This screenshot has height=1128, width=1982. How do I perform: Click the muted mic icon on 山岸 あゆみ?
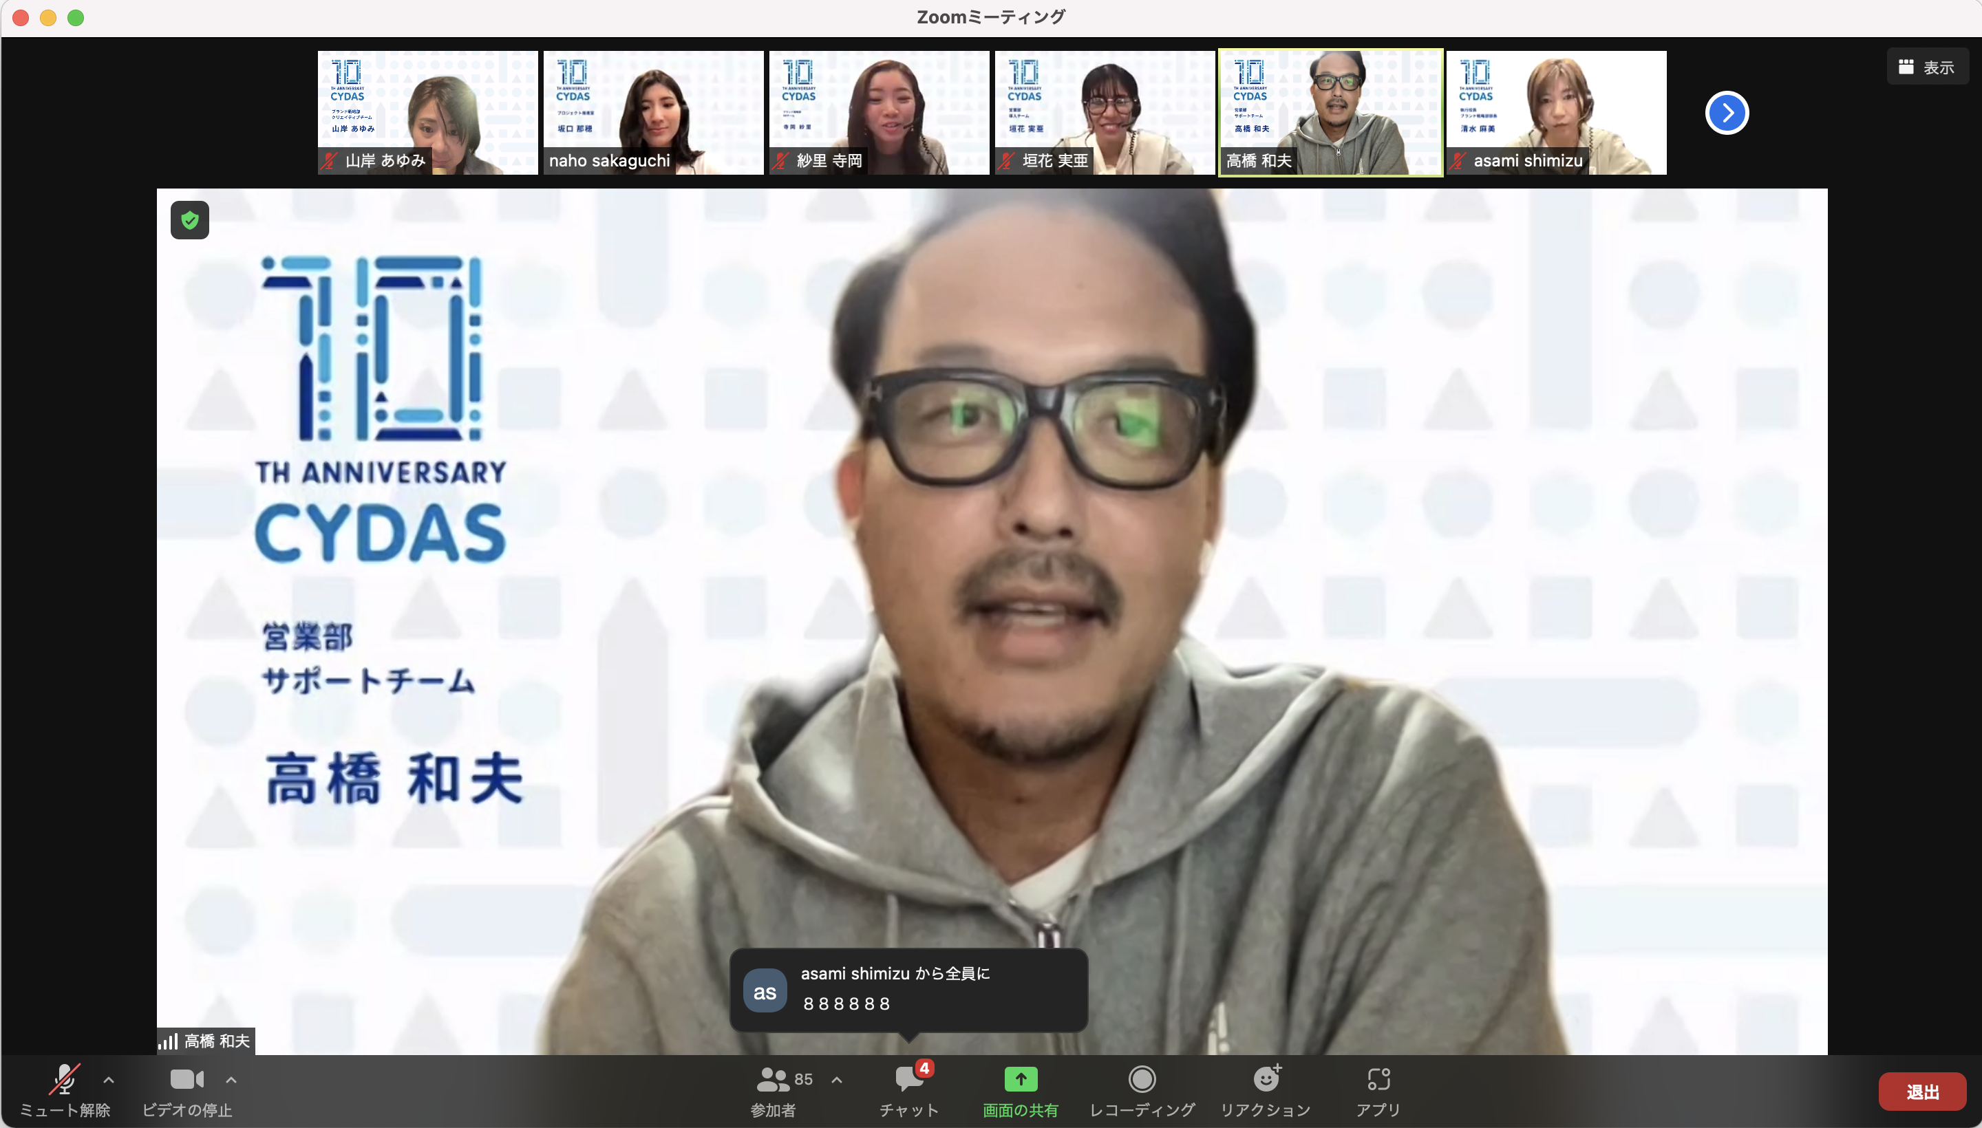click(x=330, y=160)
